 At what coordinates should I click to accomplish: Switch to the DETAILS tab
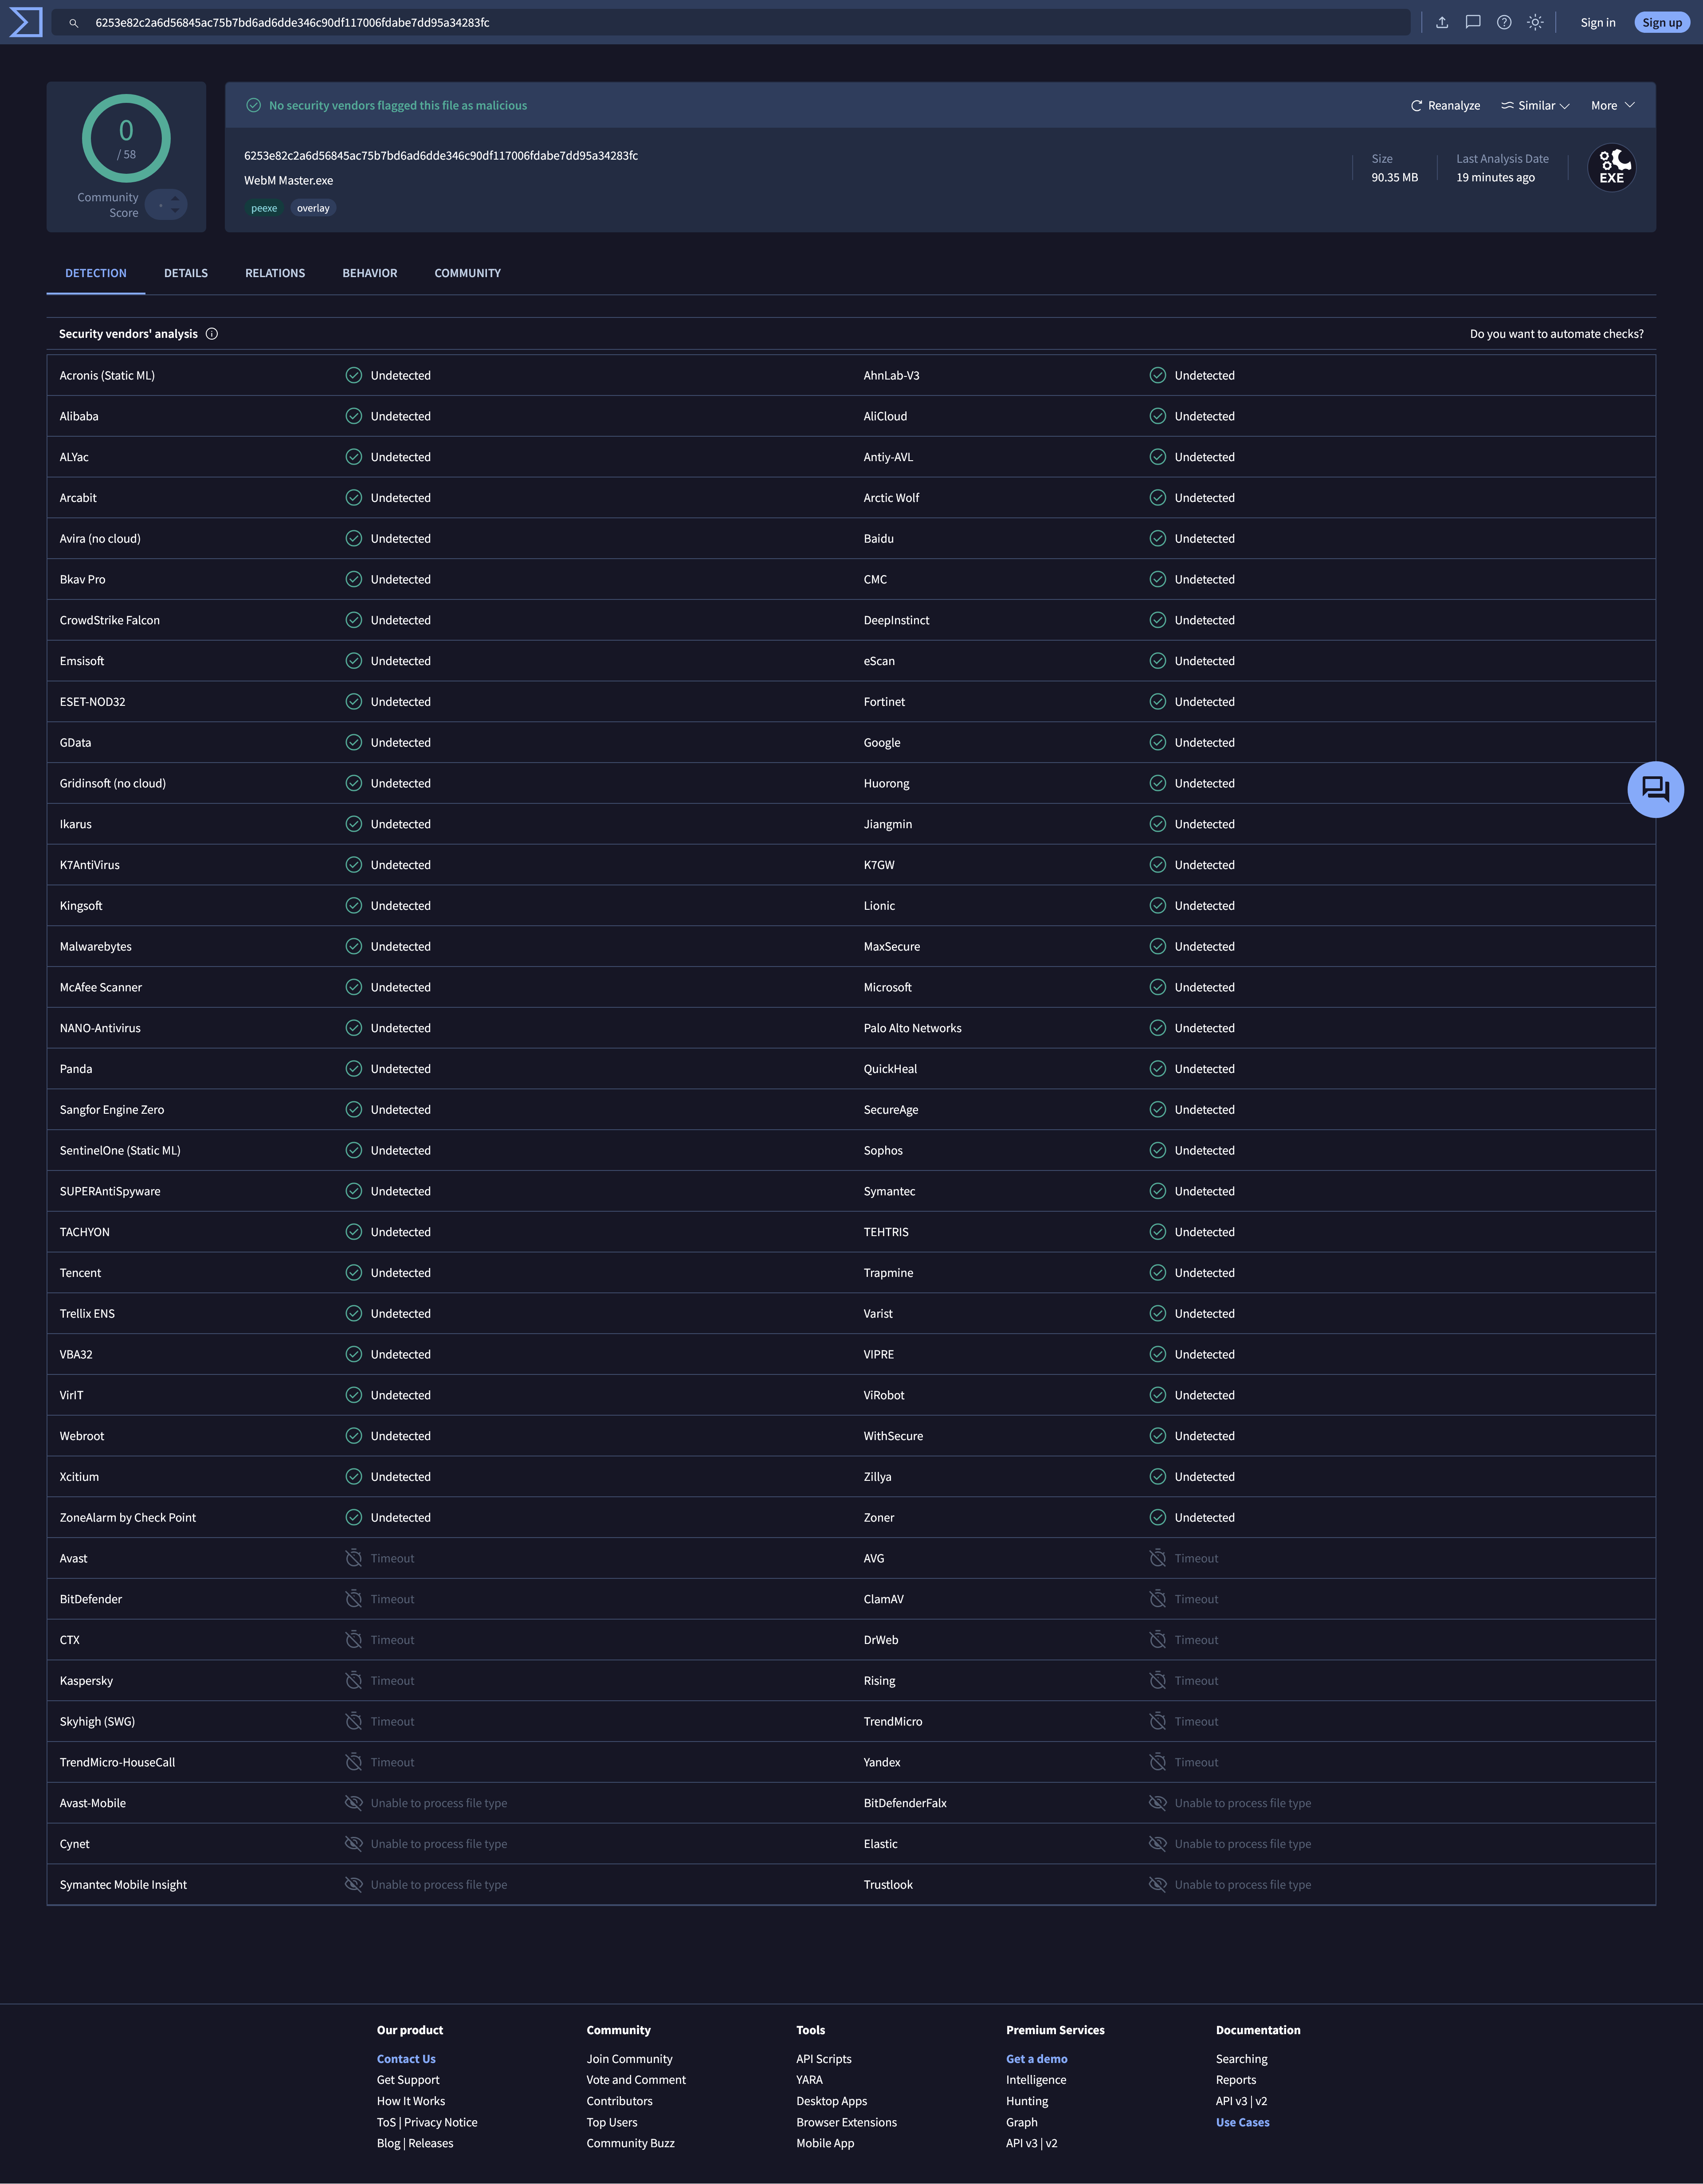186,273
